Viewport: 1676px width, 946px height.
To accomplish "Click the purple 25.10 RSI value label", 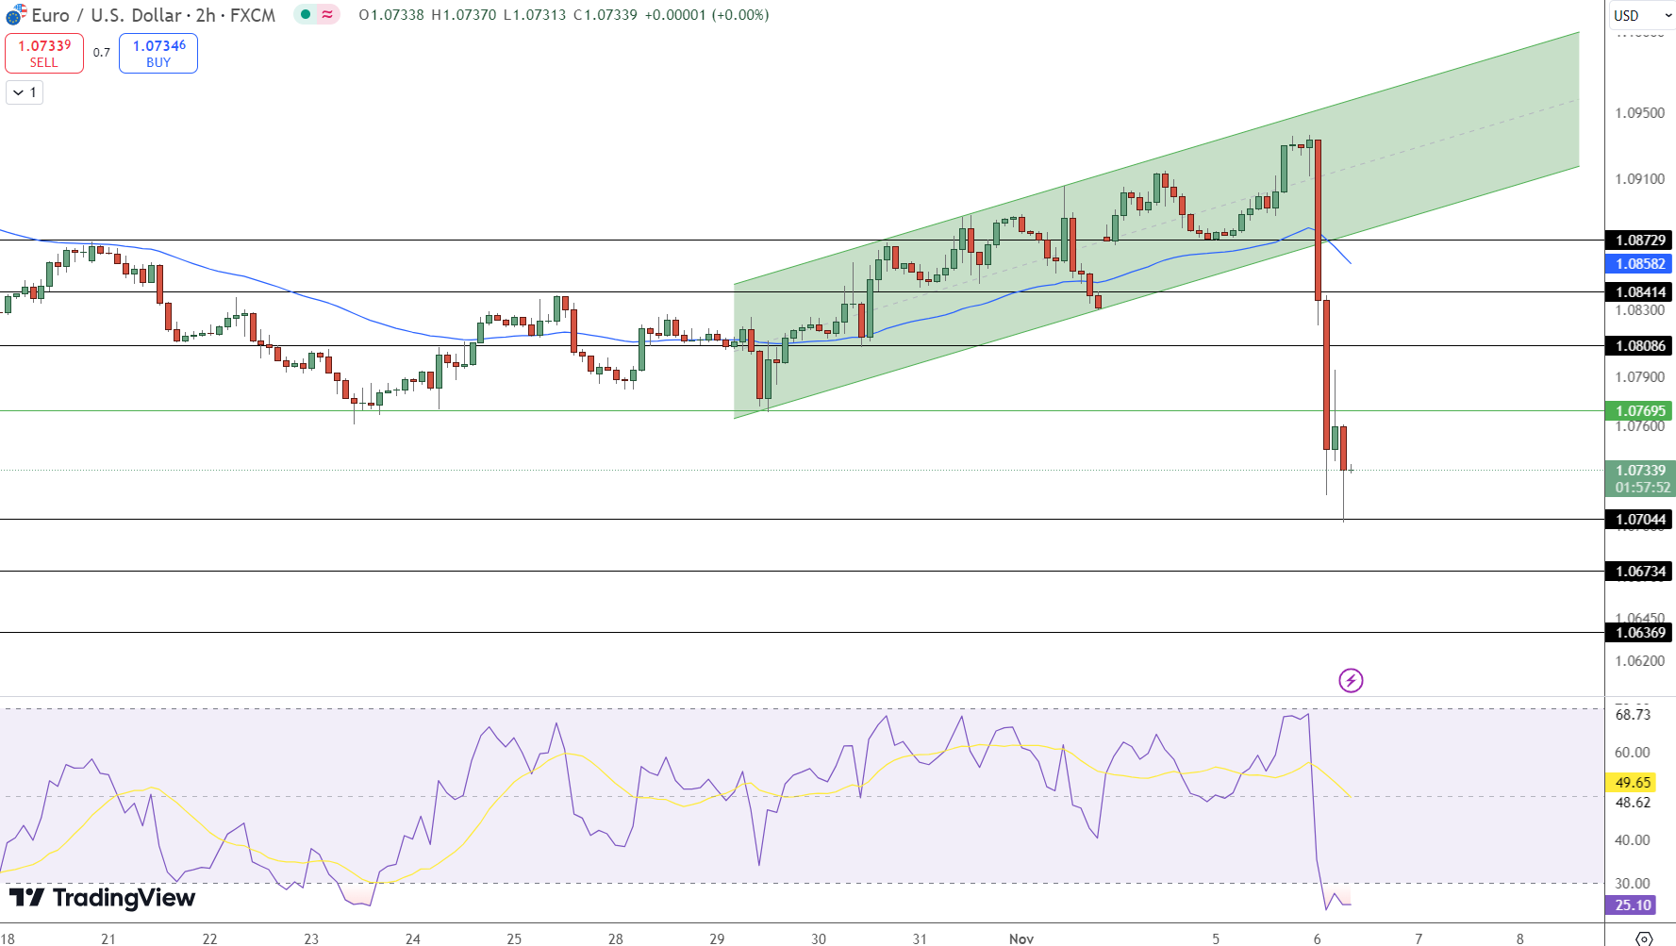I will coord(1632,905).
